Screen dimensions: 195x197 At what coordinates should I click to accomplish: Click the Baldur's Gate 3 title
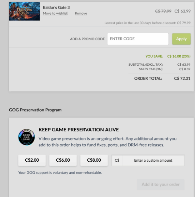[56, 7]
